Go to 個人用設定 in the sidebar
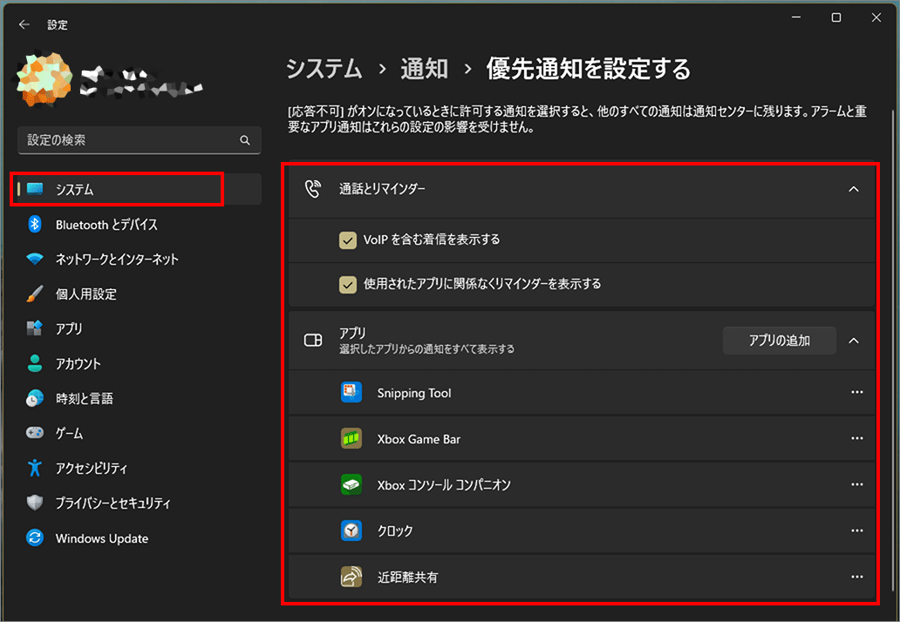Screen dimensions: 900x622 139,294
